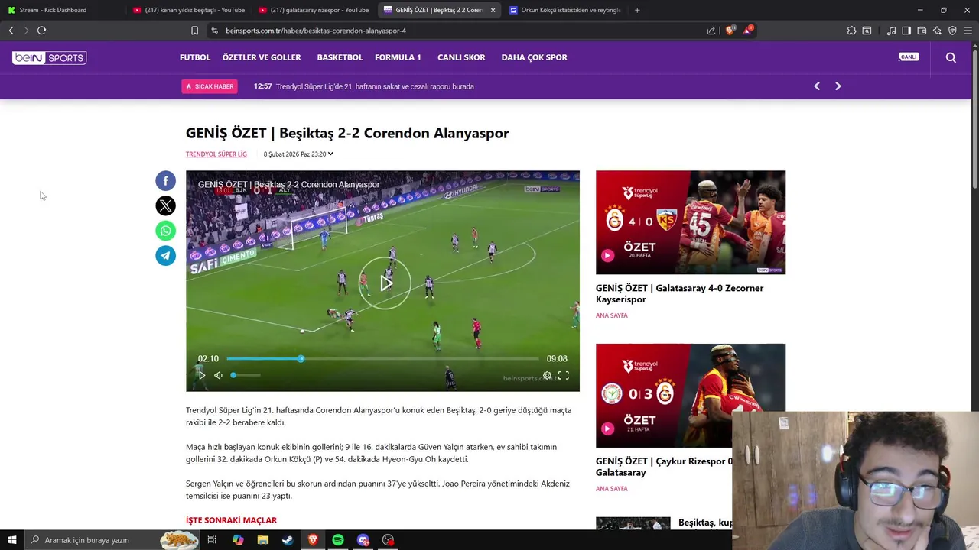Open Galatasaray 4-0 Zecorner Kayserispor summary link
979x550 pixels.
[679, 293]
